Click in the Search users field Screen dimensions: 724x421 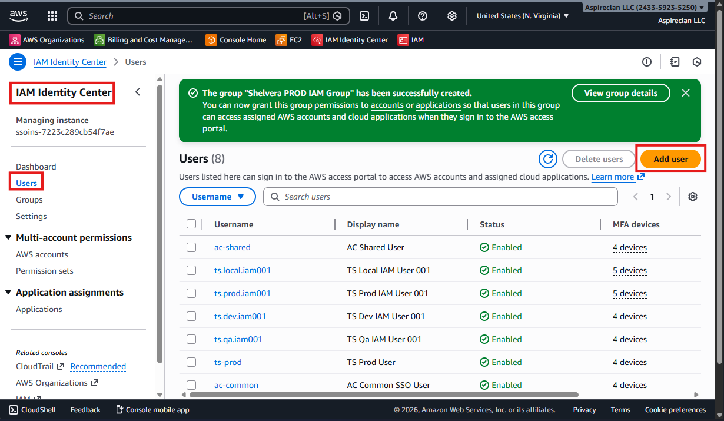point(440,197)
